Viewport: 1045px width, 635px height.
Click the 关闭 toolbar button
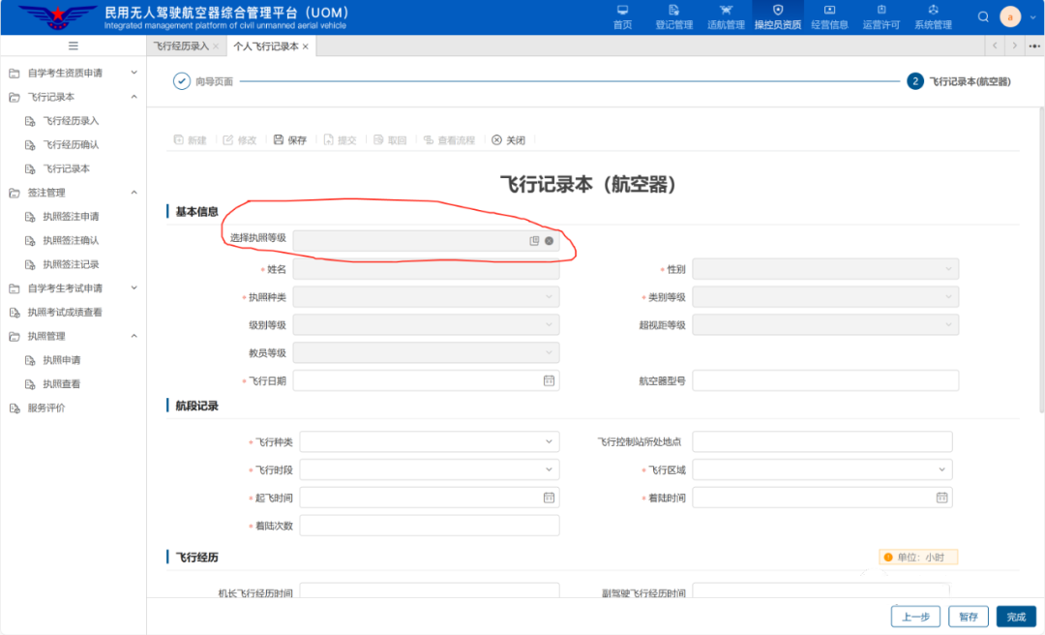(509, 140)
